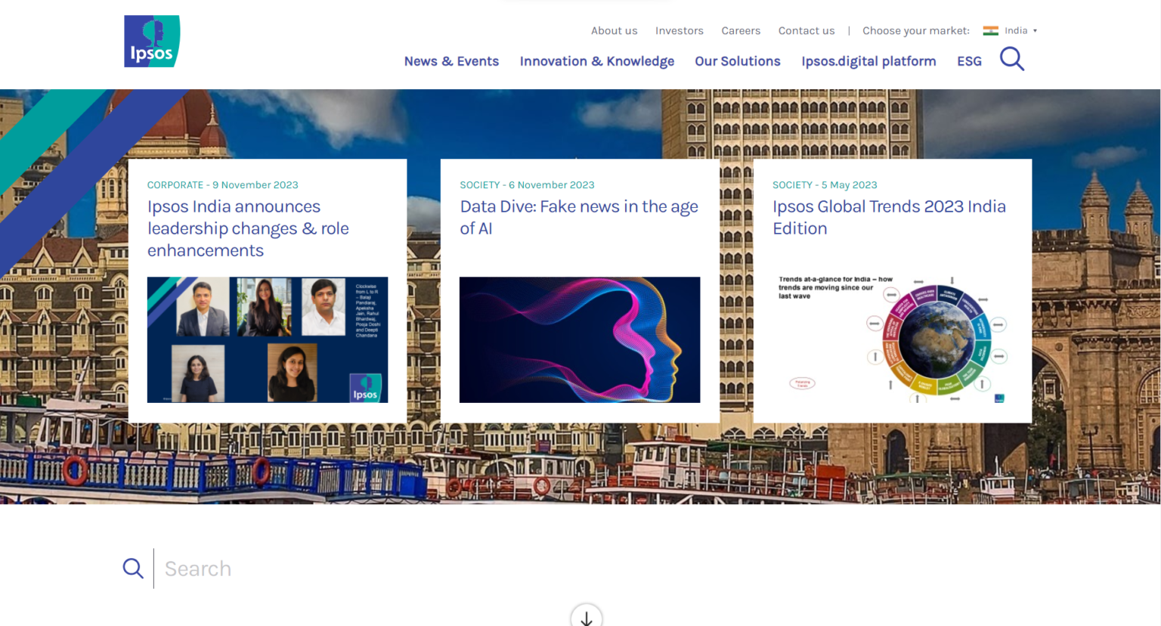Screen dimensions: 1161x626
Task: Select Ipsos.digital platform menu item
Action: [868, 61]
